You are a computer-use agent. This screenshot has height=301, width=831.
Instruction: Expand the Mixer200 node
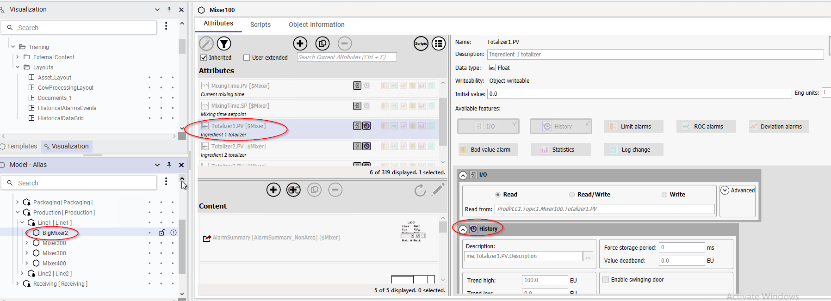(27, 243)
